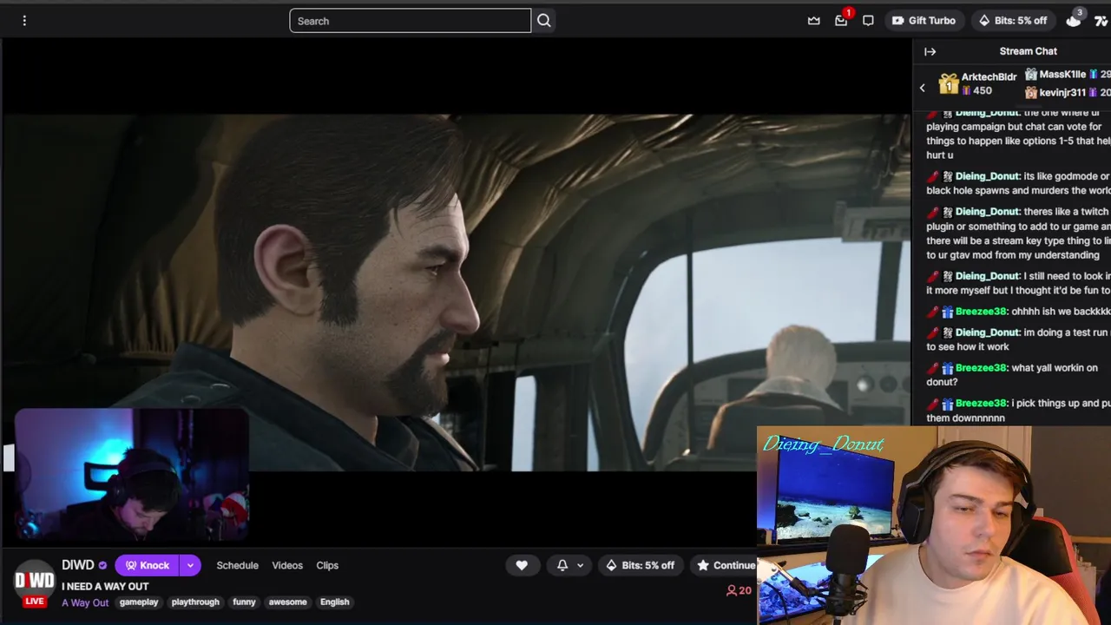Select the funny tag
Viewport: 1111px width, 625px height.
244,602
